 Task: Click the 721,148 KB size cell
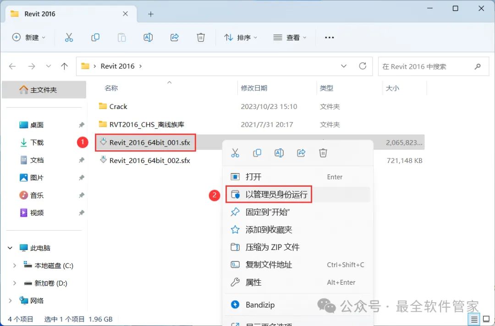pos(404,160)
